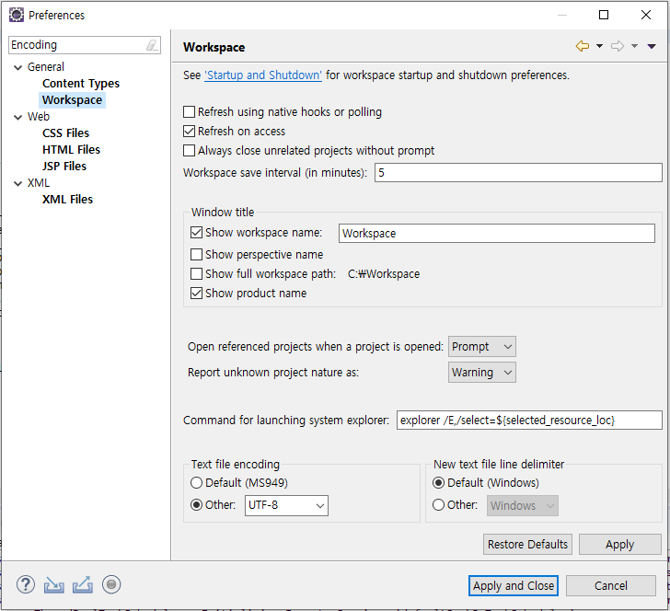Click Apply and Close
670x611 pixels.
514,586
